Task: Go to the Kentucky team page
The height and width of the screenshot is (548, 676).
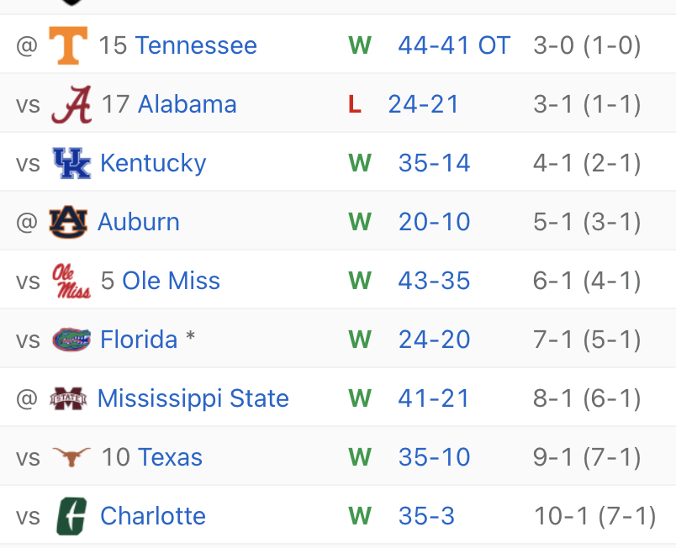Action: (x=153, y=163)
